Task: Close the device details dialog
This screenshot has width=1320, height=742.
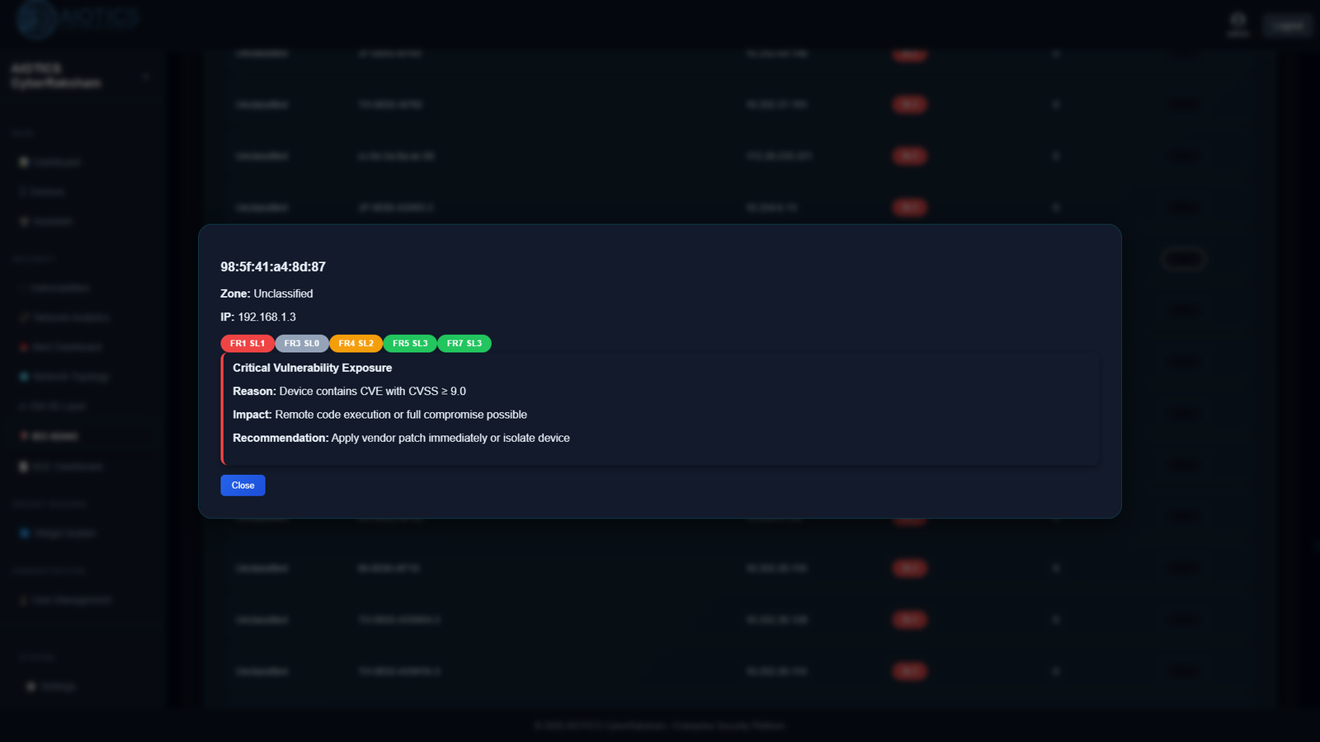Action: 243,486
